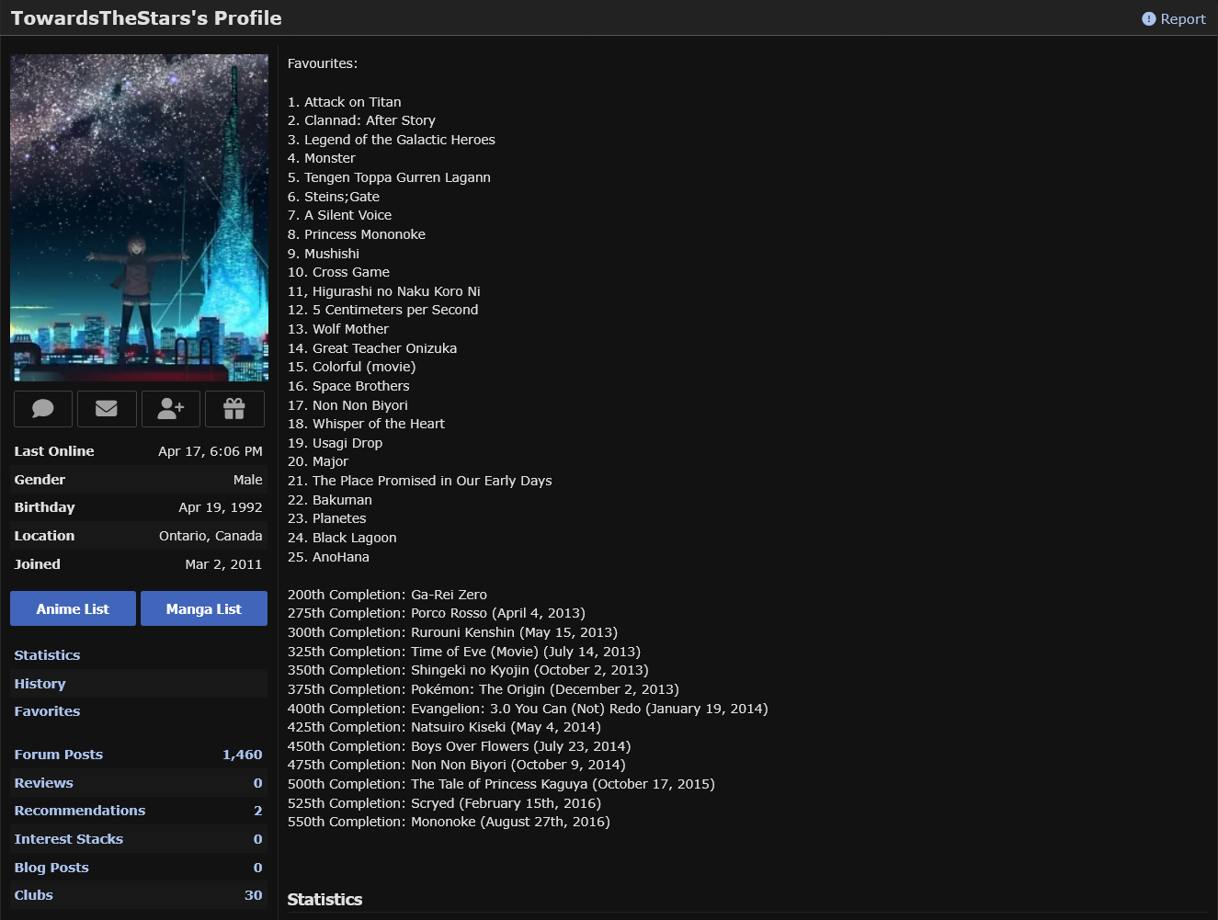Click the Statistics section heading at bottom

click(x=324, y=900)
